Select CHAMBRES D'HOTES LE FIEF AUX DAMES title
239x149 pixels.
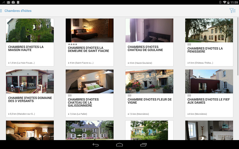click(x=209, y=101)
